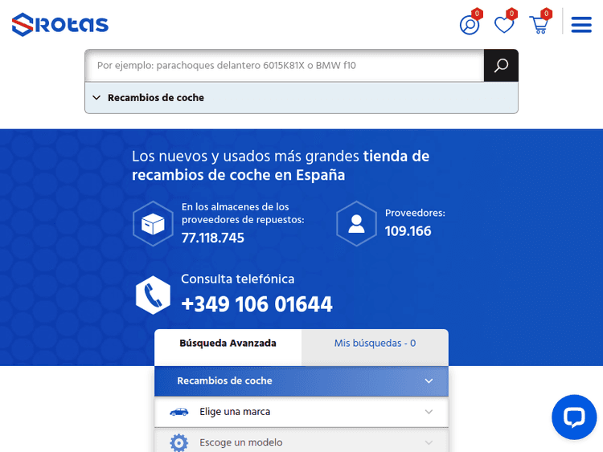Click the magnifier search button
Viewport: 603px width, 452px height.
tap(501, 66)
